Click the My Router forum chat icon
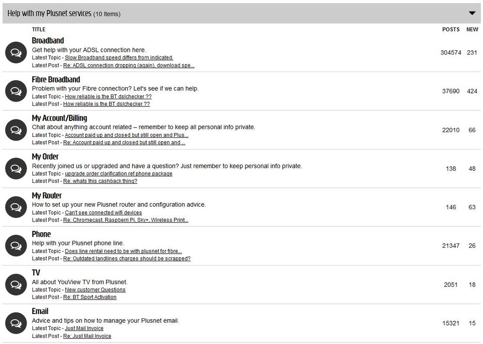Image resolution: width=483 pixels, height=344 pixels. (x=15, y=207)
